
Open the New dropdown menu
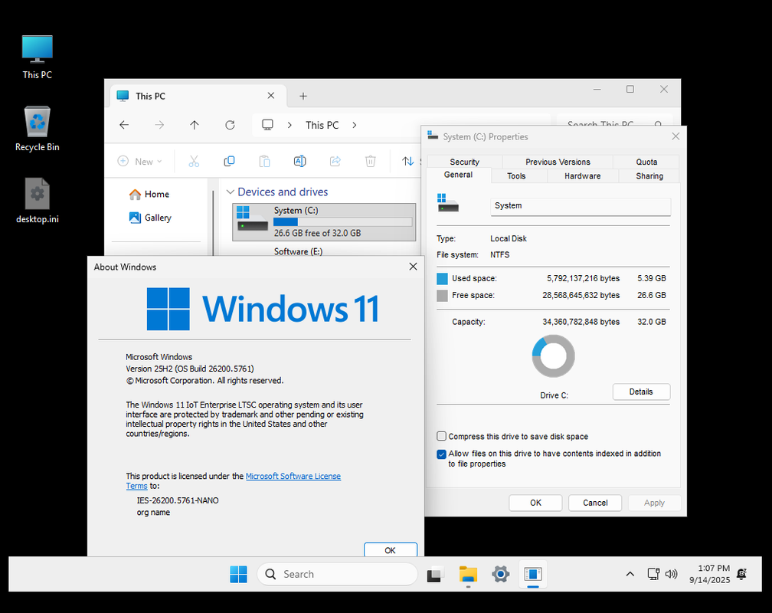[x=140, y=161]
